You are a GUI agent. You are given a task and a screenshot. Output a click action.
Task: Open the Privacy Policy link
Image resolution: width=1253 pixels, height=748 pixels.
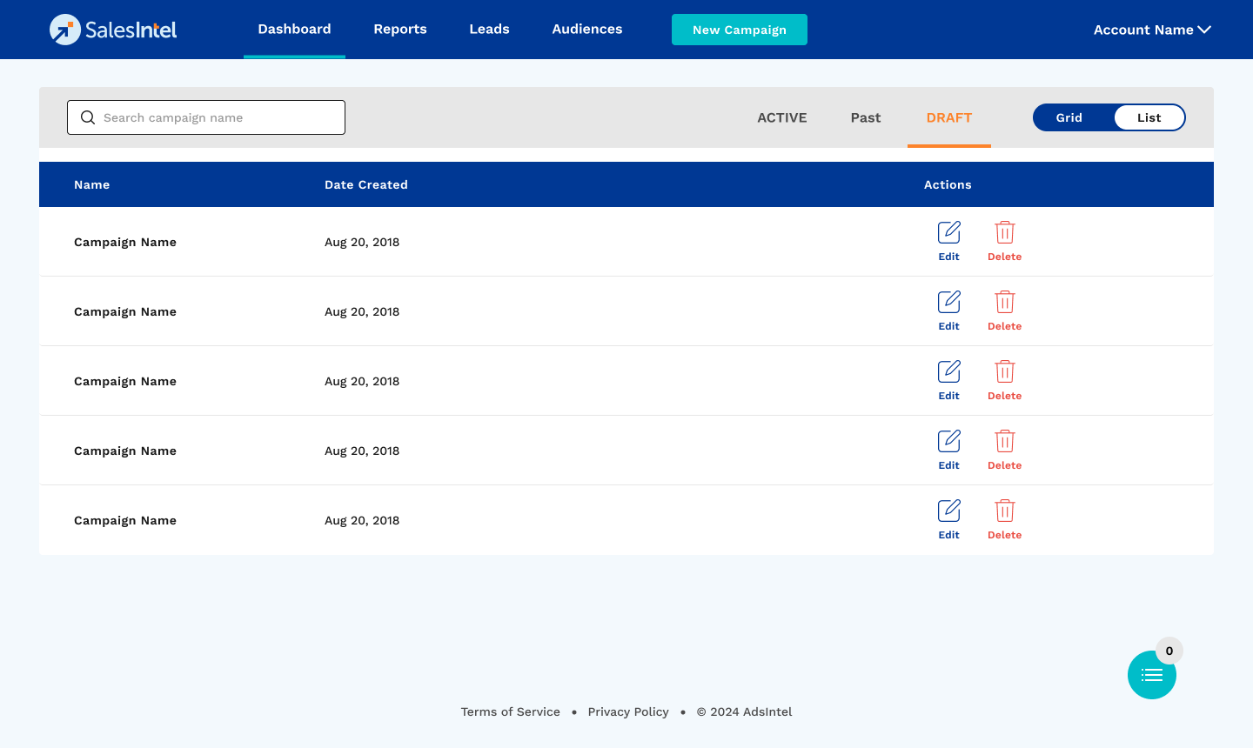[628, 711]
